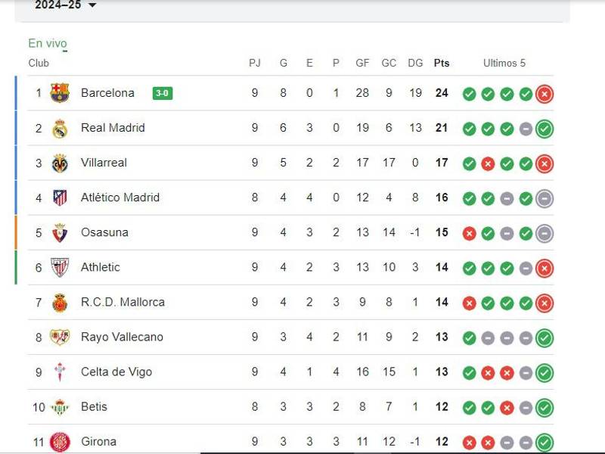Click the Ultimos 5 column header
The width and height of the screenshot is (605, 454).
point(504,63)
